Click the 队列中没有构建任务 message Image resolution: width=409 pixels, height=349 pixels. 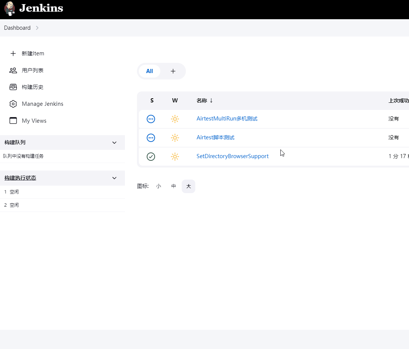(23, 156)
